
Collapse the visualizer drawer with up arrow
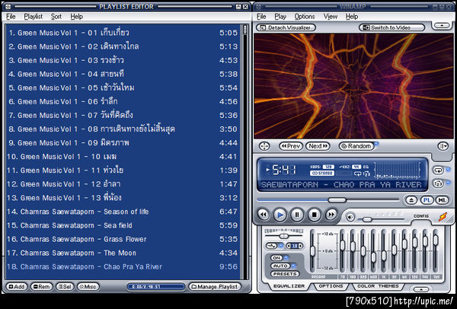pos(442,26)
